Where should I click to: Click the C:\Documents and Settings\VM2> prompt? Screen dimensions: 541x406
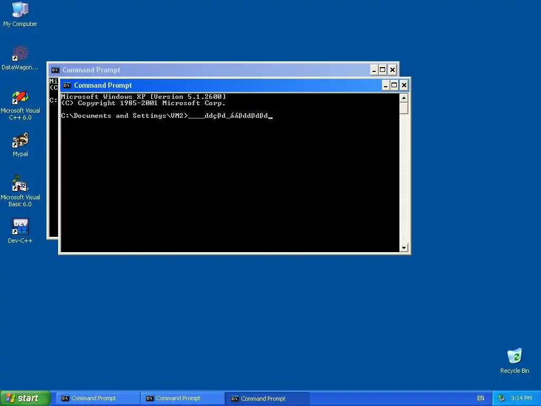click(x=125, y=116)
